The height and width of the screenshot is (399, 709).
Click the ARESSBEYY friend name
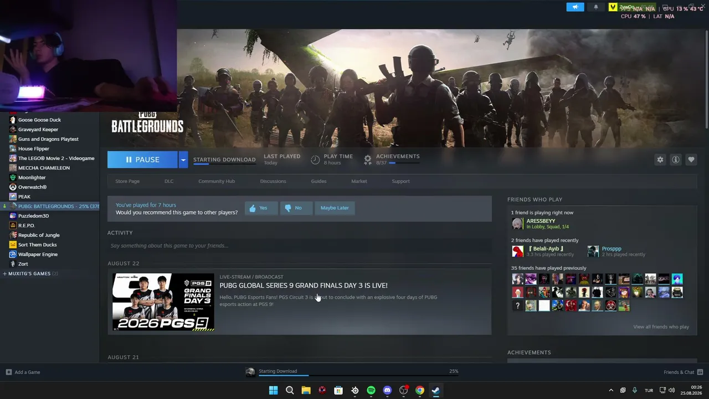tap(541, 221)
